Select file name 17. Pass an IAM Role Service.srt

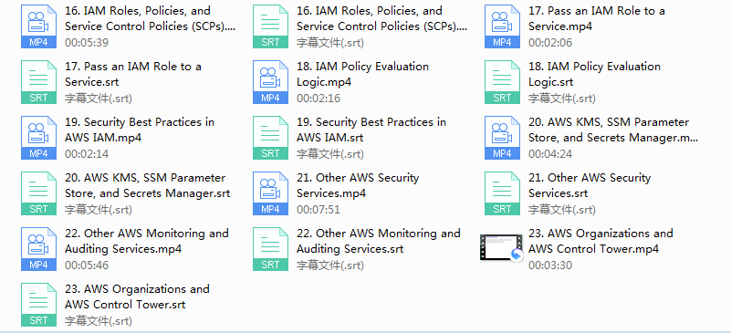pyautogui.click(x=133, y=74)
